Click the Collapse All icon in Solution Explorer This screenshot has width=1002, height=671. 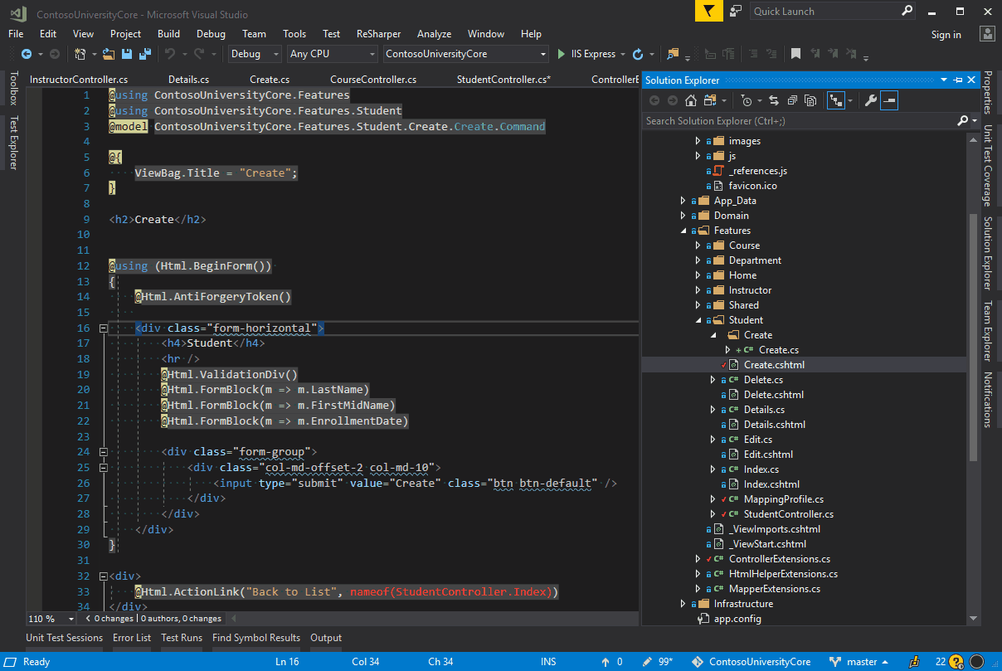pyautogui.click(x=792, y=101)
